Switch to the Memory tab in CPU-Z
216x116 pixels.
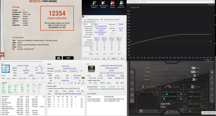coord(97,20)
